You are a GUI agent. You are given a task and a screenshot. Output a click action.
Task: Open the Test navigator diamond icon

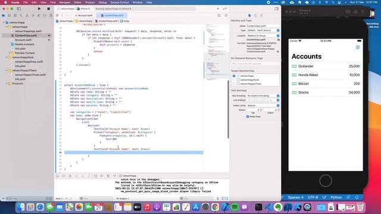click(x=33, y=15)
